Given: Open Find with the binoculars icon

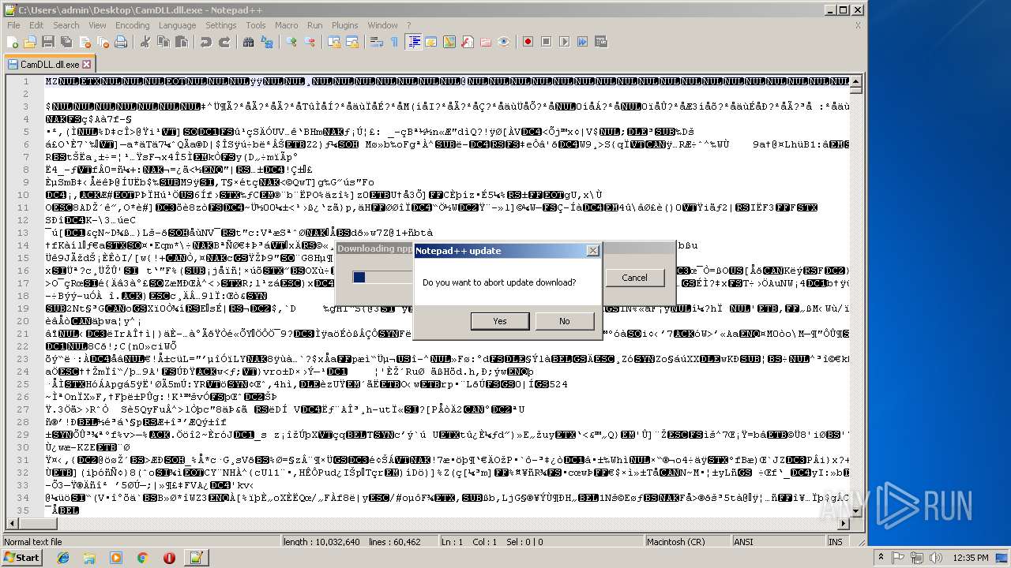Looking at the screenshot, I should [249, 42].
